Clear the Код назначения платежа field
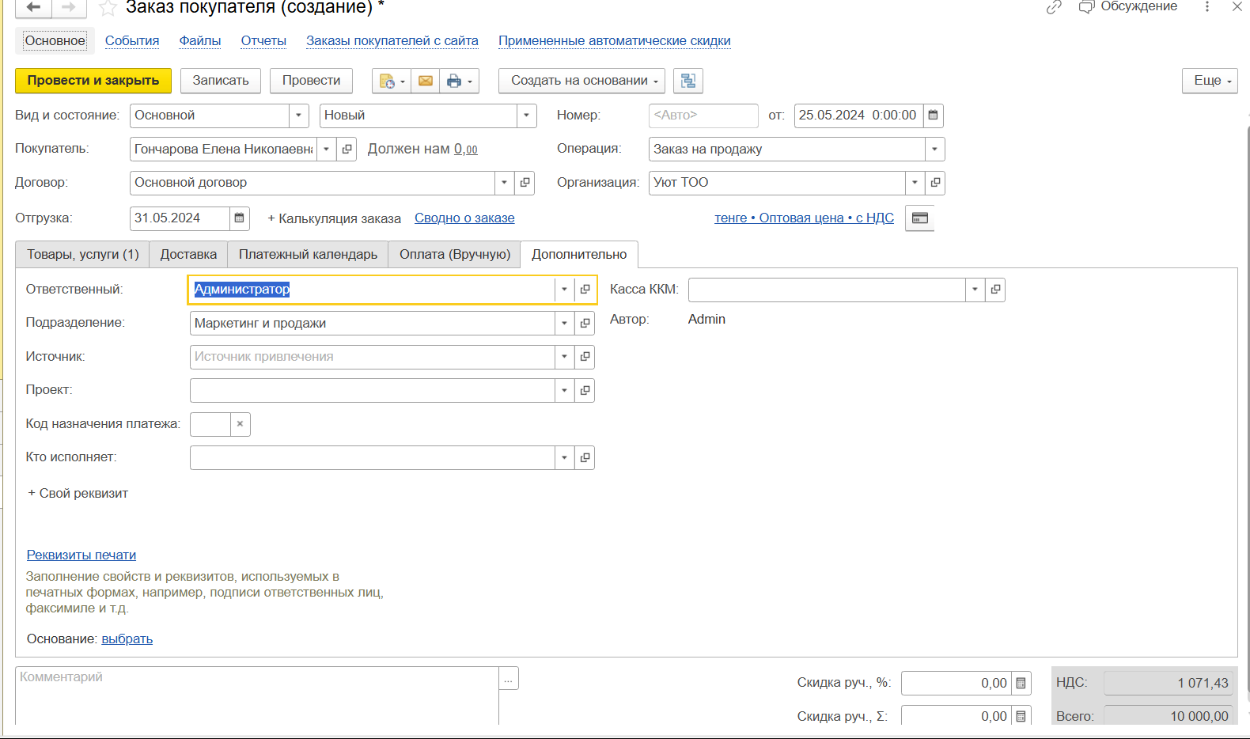The height and width of the screenshot is (739, 1250). pos(241,424)
